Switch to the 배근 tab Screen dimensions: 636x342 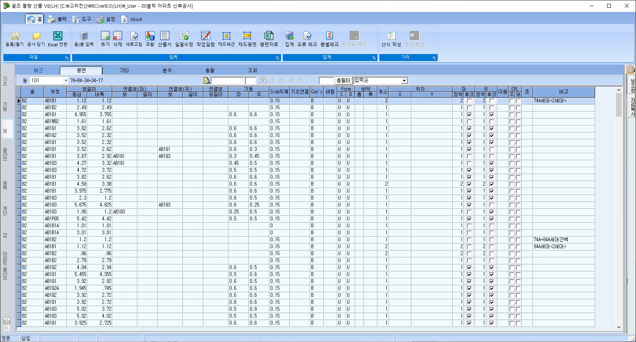coord(39,70)
